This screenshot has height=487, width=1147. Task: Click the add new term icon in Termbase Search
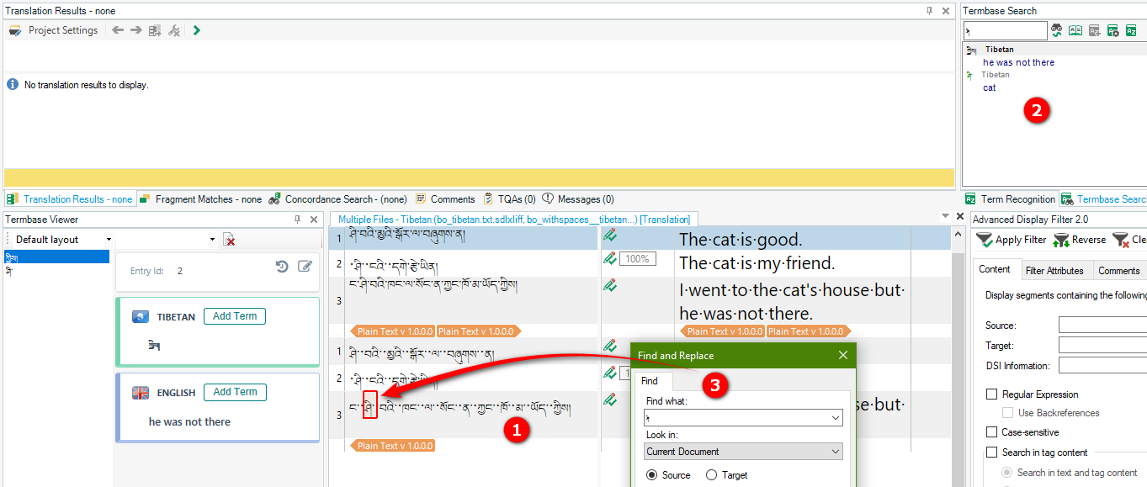[x=1094, y=30]
